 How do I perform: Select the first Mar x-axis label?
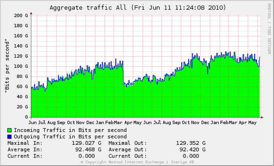(x=118, y=123)
